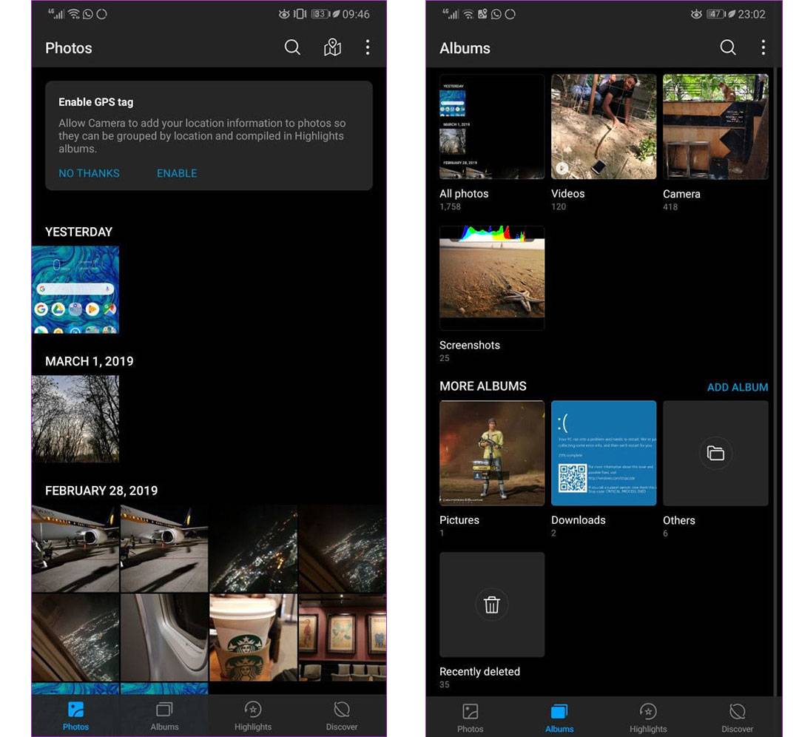The image size is (799, 737).
Task: Open the Others album folder
Action: (715, 453)
